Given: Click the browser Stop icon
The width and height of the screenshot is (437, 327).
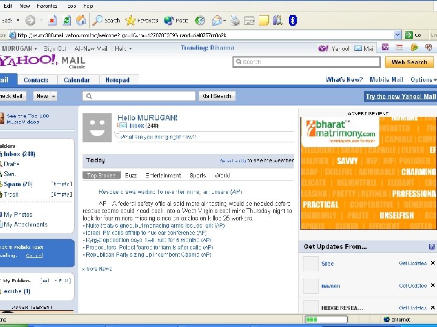Looking at the screenshot, I should 52,21.
